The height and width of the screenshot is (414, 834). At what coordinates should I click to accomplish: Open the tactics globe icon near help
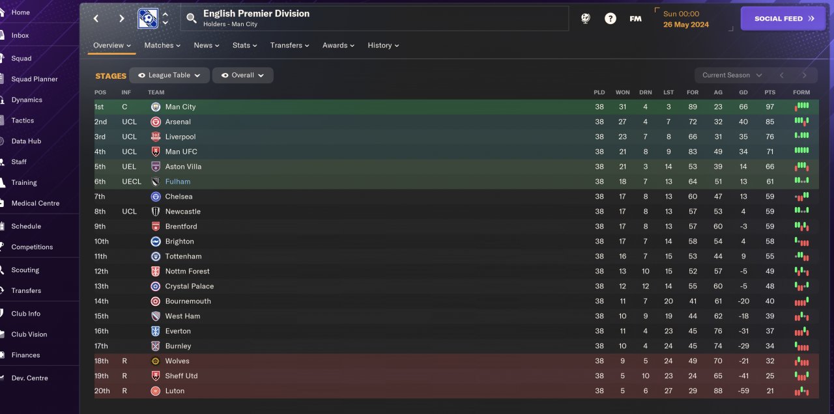[585, 18]
